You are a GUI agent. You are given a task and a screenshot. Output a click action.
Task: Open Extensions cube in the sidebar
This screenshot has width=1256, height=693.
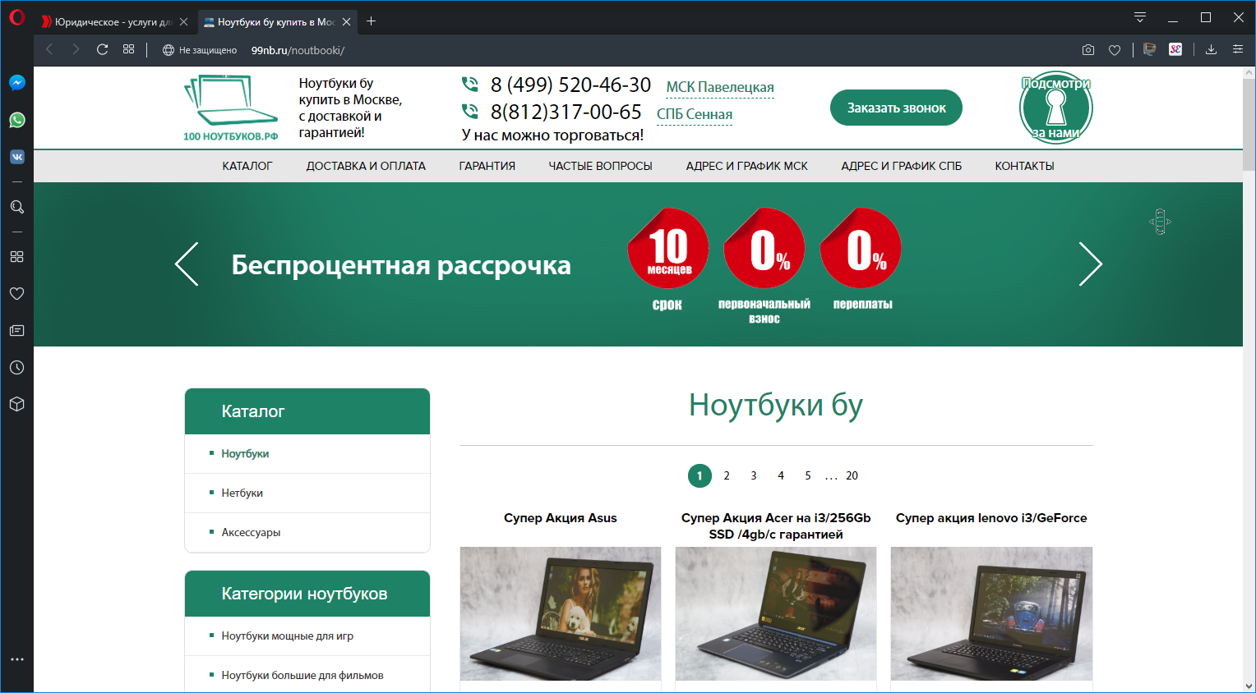(17, 404)
